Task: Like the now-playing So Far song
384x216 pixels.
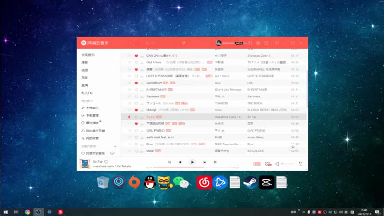Action: point(106,162)
